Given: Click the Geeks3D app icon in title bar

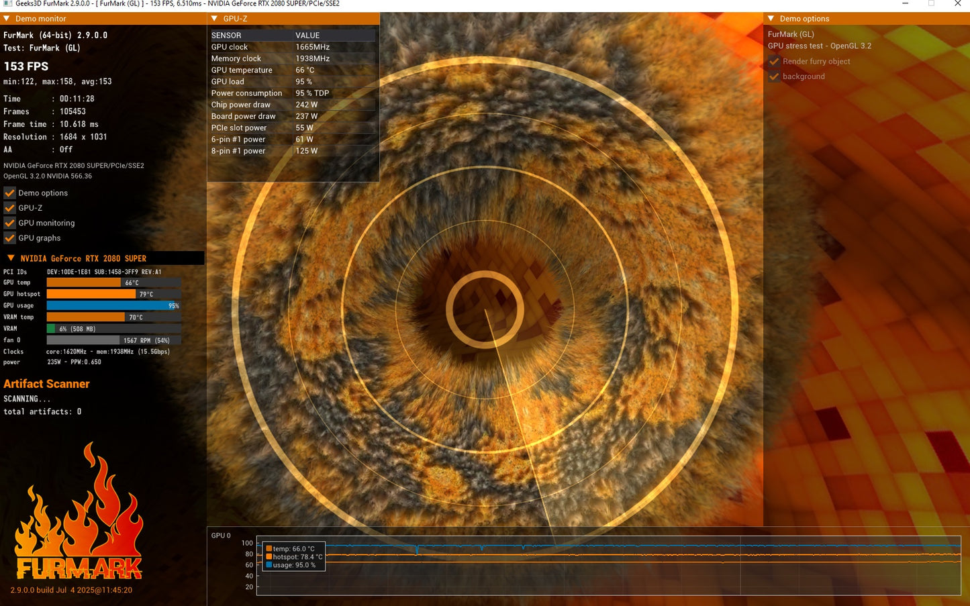Looking at the screenshot, I should pos(7,3).
